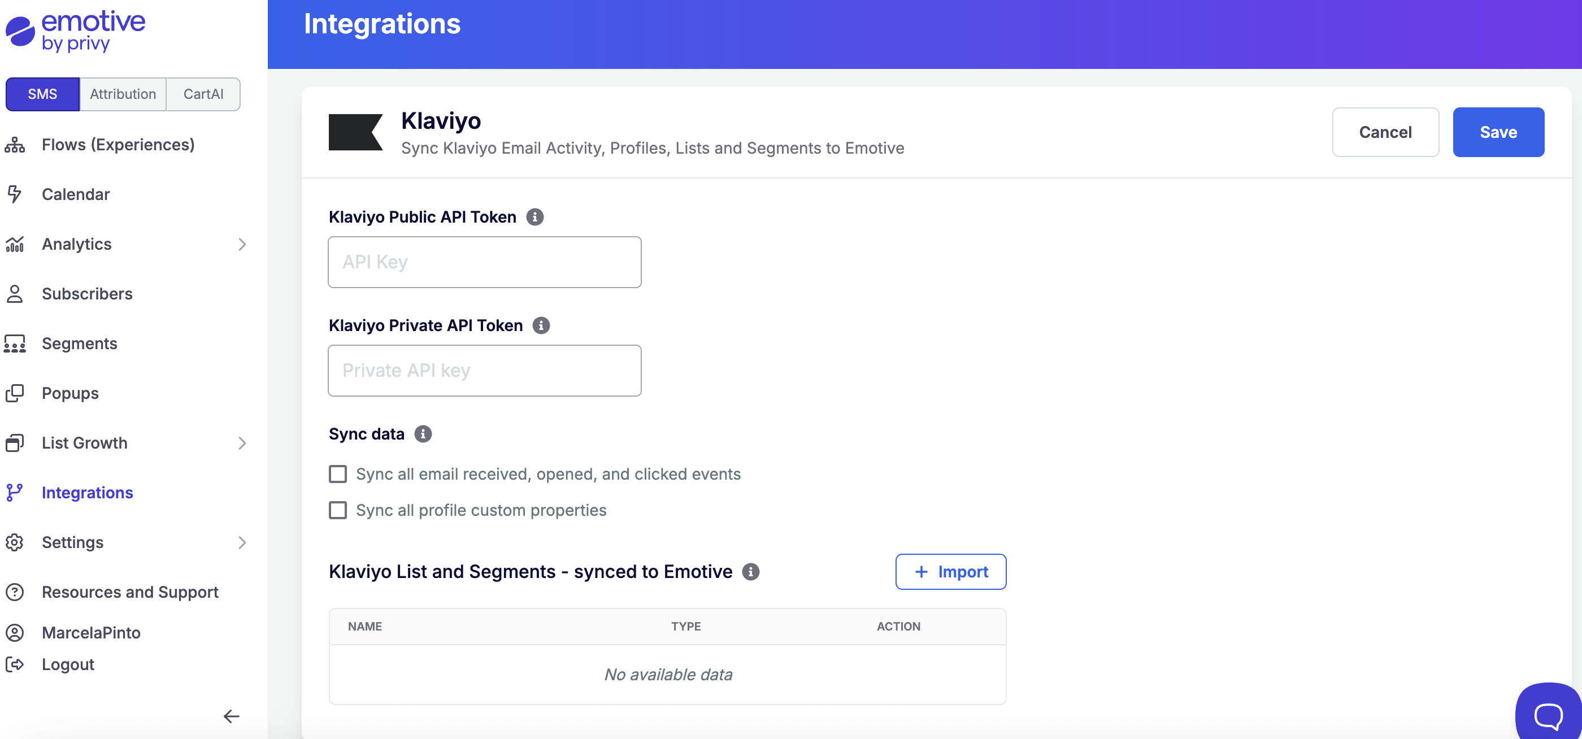Click the Flows (Experiences) sidebar icon
This screenshot has height=739, width=1582.
click(15, 145)
